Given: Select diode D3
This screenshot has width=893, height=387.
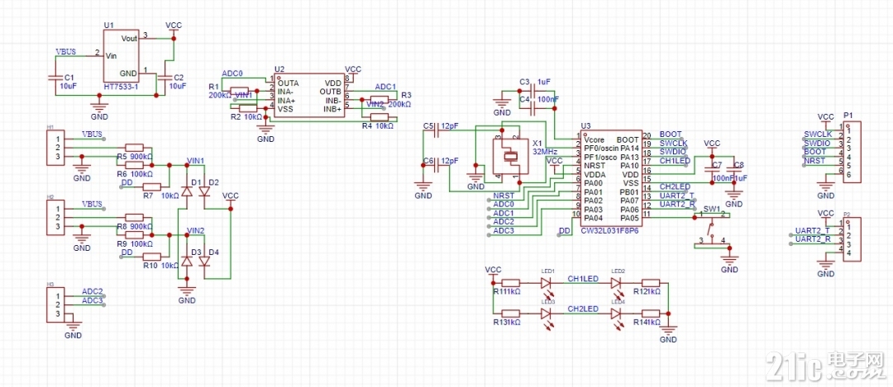Looking at the screenshot, I should (186, 261).
